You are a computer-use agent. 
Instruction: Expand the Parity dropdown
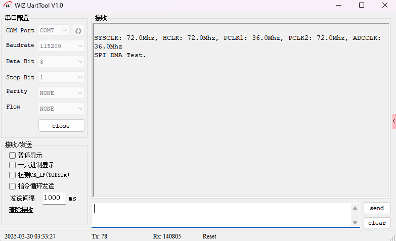pyautogui.click(x=61, y=93)
